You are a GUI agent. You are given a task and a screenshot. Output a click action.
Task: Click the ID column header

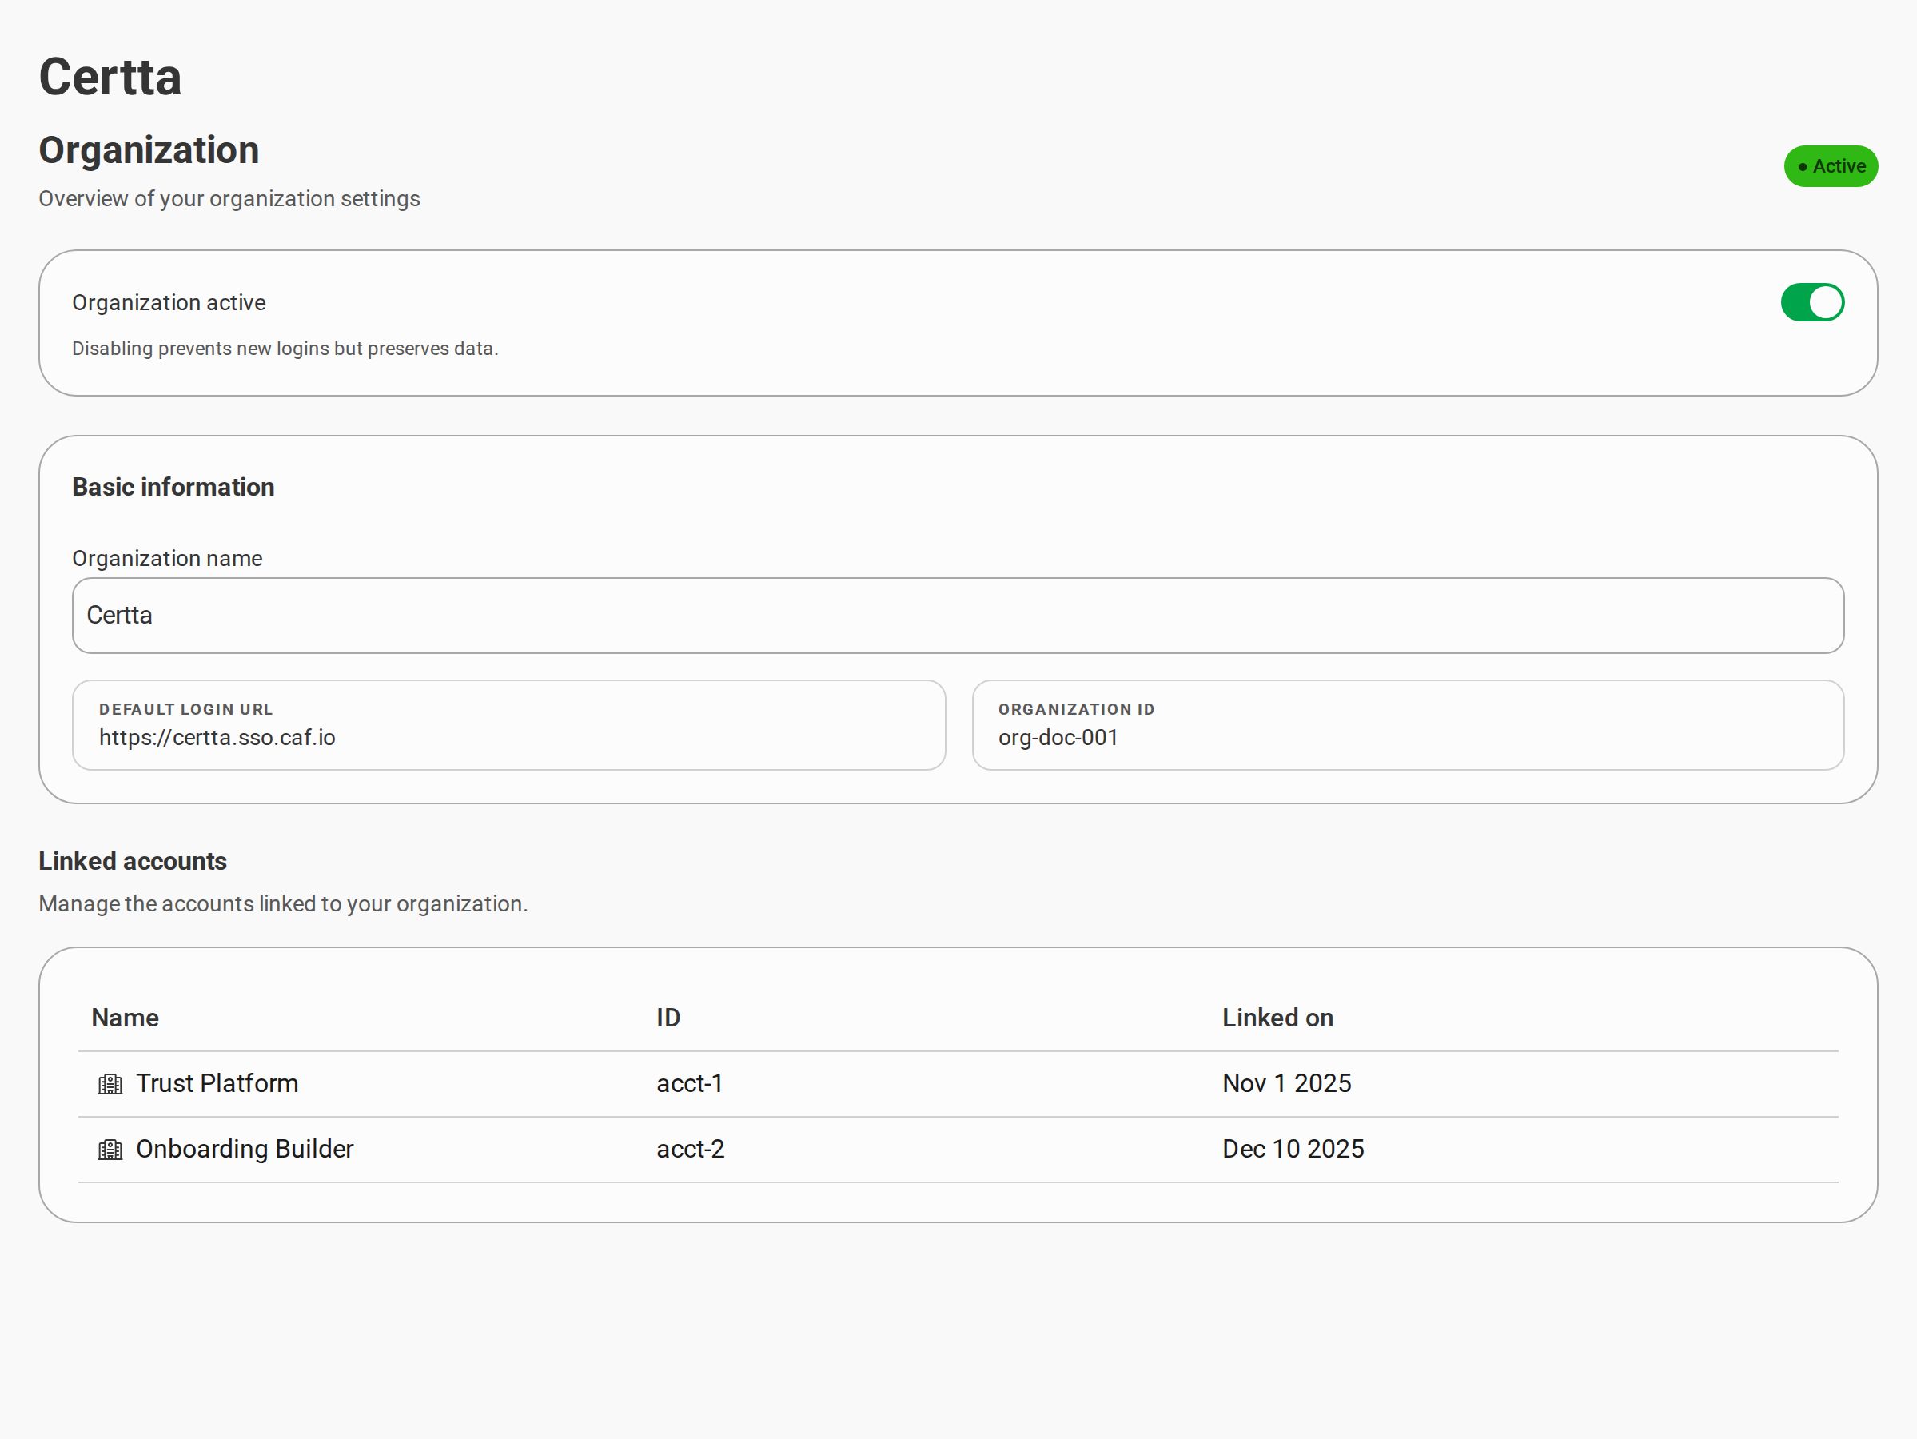[x=668, y=1018]
